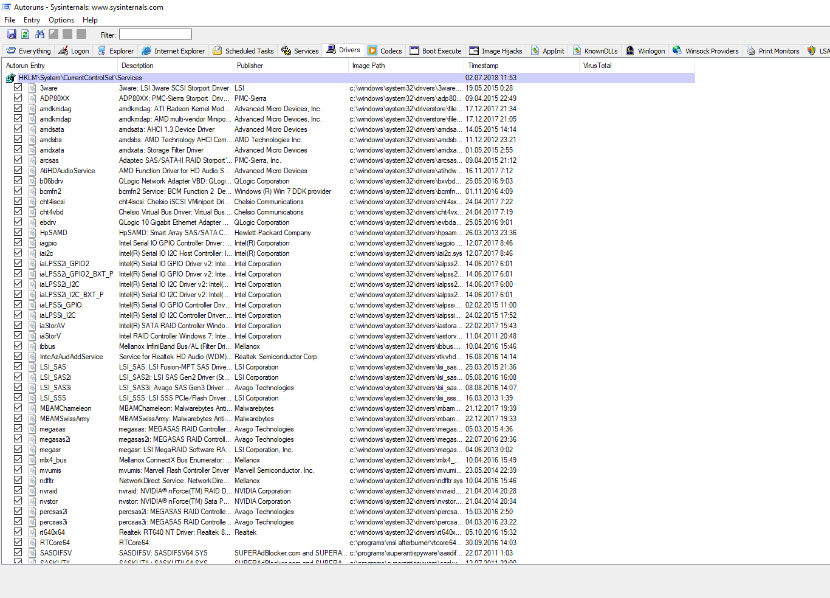Uncheck the 3ware driver checkbox
This screenshot has width=830, height=598.
18,88
